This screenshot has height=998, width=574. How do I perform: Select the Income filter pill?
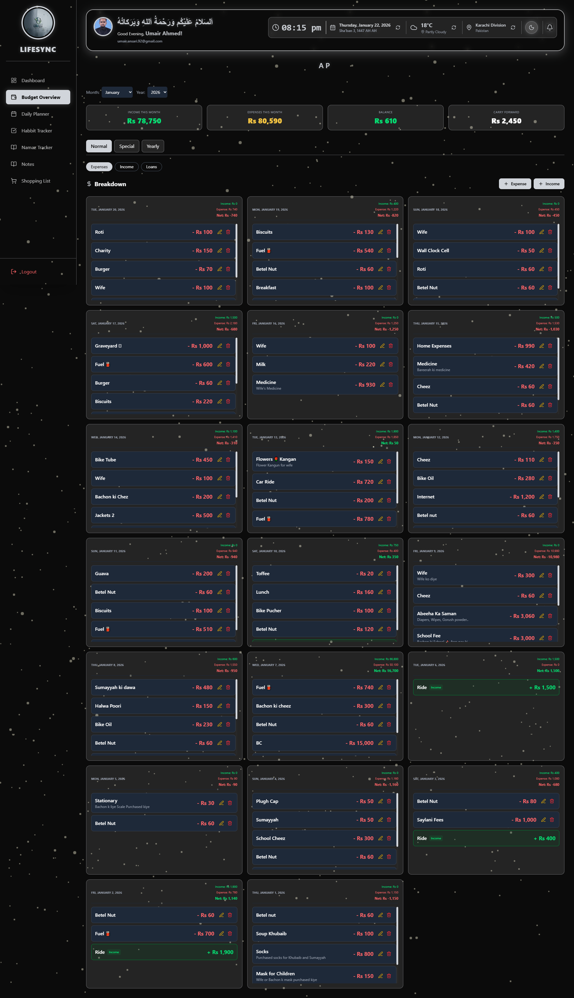(x=126, y=167)
